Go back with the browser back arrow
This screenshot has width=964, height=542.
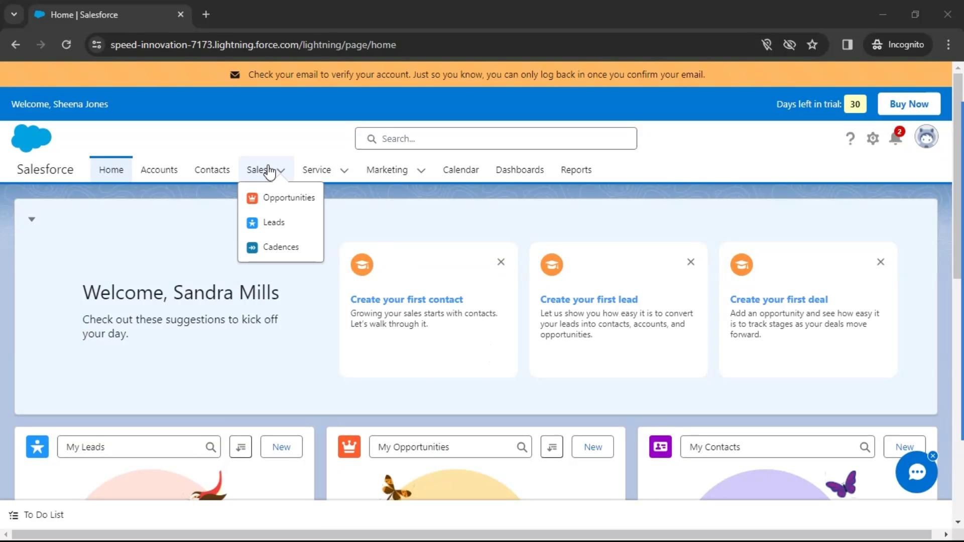point(16,45)
